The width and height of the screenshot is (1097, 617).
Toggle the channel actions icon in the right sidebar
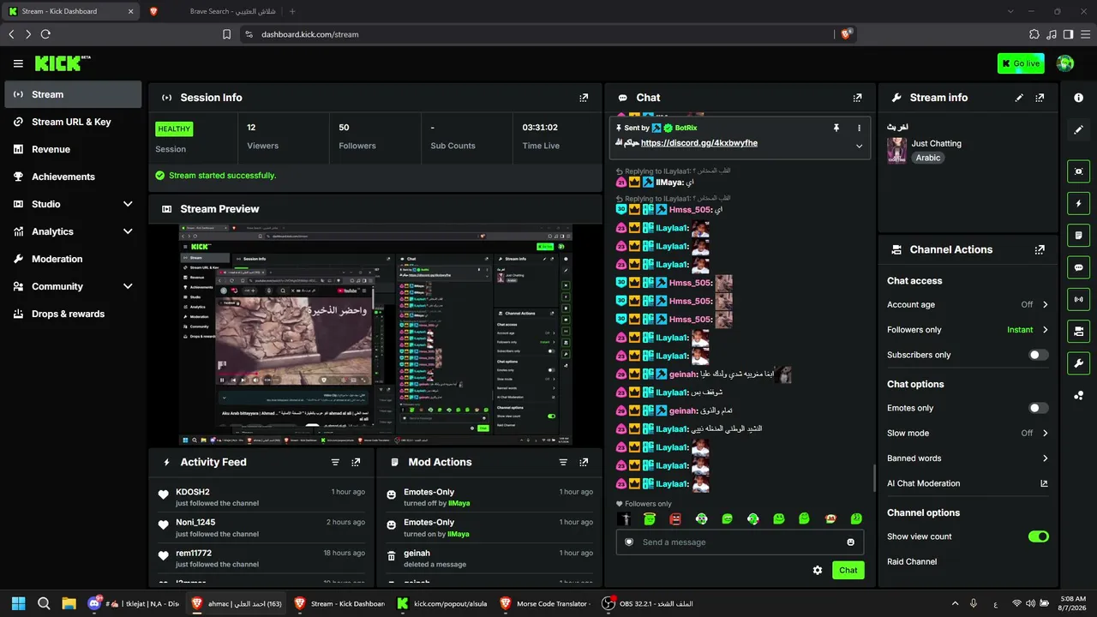click(x=1078, y=331)
